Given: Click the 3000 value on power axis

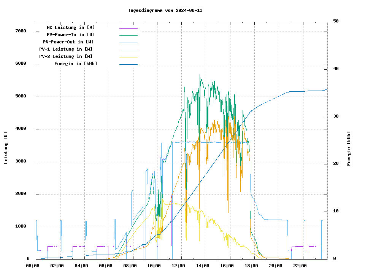Looking at the screenshot, I should pos(21,161).
